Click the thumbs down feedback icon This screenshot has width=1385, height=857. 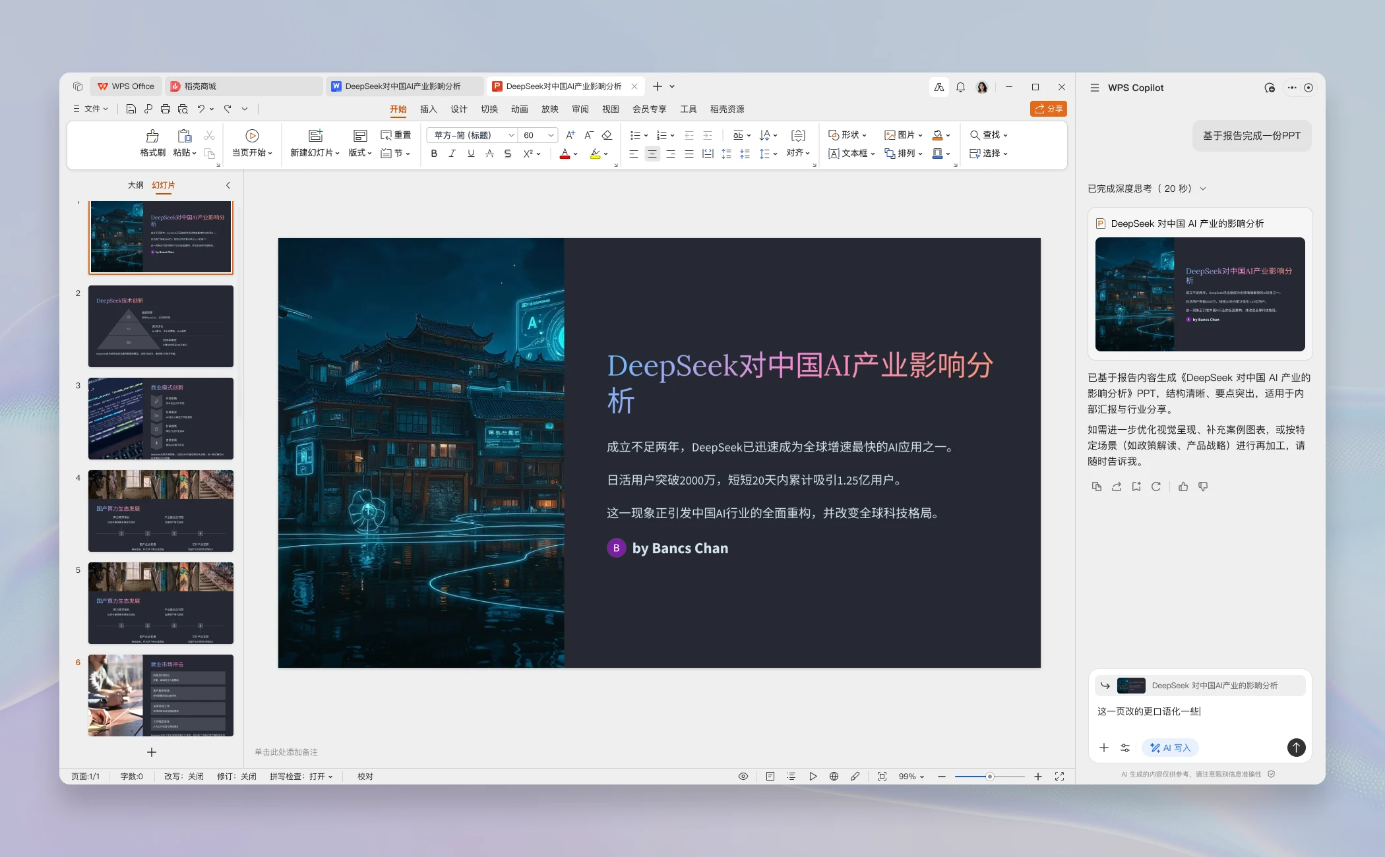click(x=1203, y=487)
